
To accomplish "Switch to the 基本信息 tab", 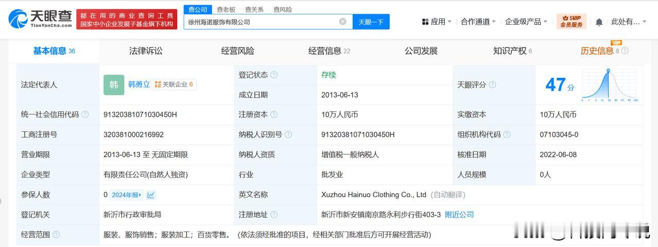I will tap(54, 51).
